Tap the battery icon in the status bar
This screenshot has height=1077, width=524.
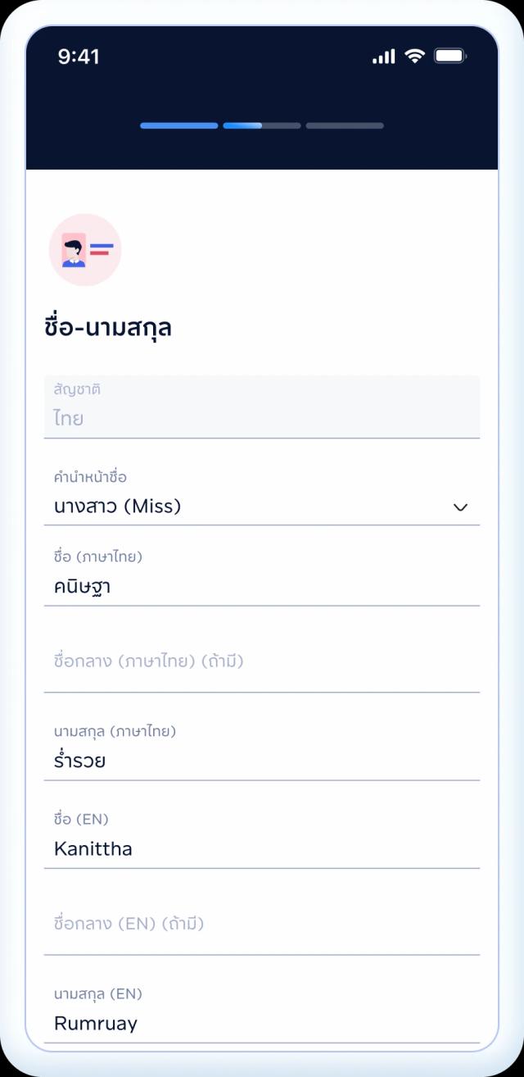pos(450,56)
